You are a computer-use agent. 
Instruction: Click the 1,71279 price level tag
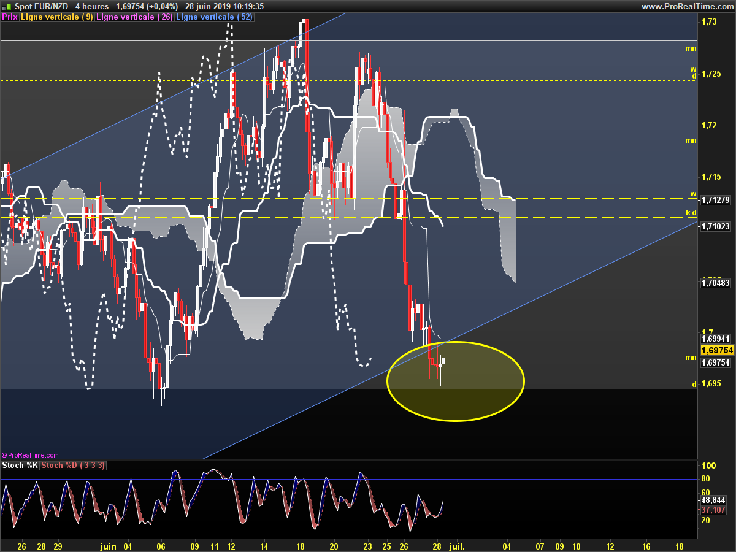(715, 200)
